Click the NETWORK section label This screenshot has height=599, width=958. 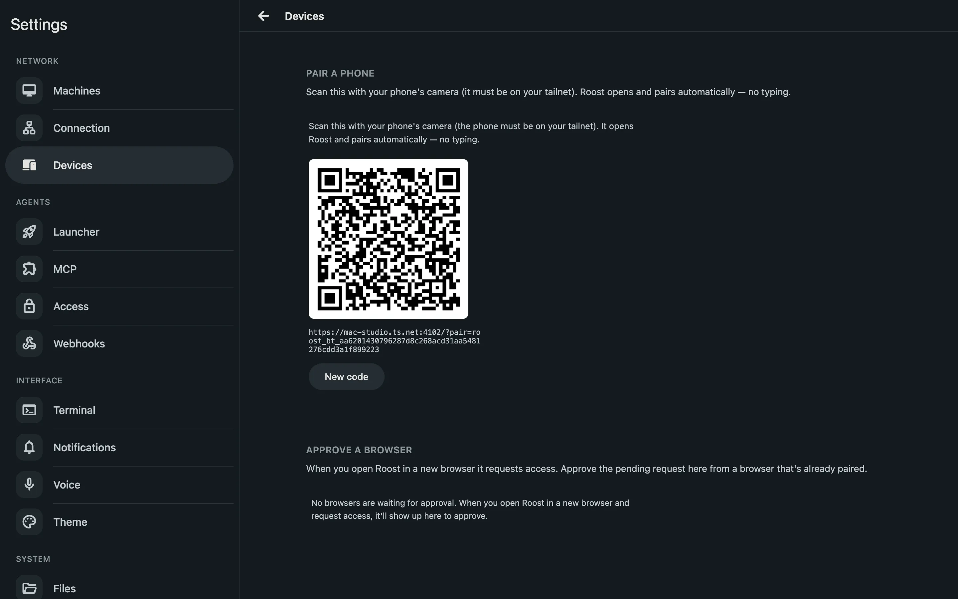[x=37, y=61]
